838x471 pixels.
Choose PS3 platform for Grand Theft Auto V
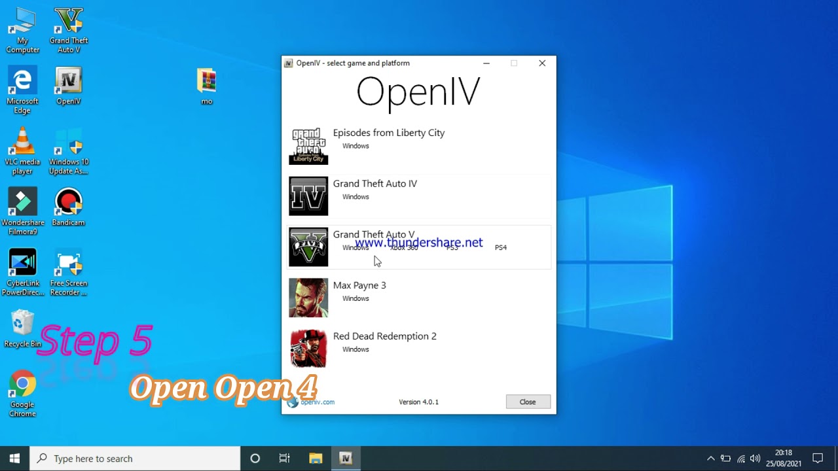452,248
